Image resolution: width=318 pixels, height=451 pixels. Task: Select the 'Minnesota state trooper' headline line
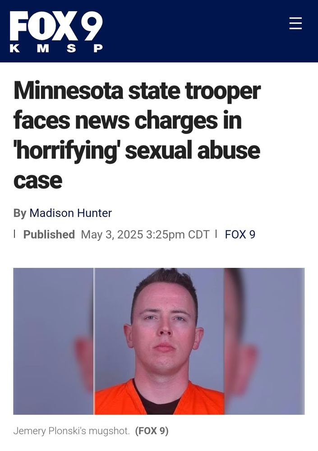pos(137,91)
